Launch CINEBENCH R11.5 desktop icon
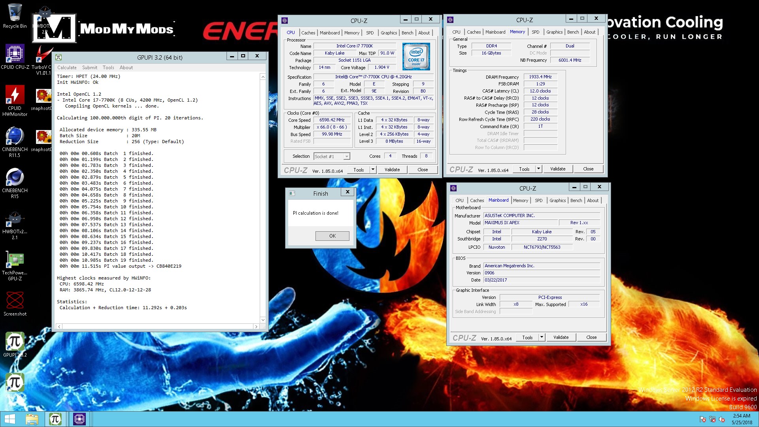The width and height of the screenshot is (759, 427). pyautogui.click(x=15, y=142)
